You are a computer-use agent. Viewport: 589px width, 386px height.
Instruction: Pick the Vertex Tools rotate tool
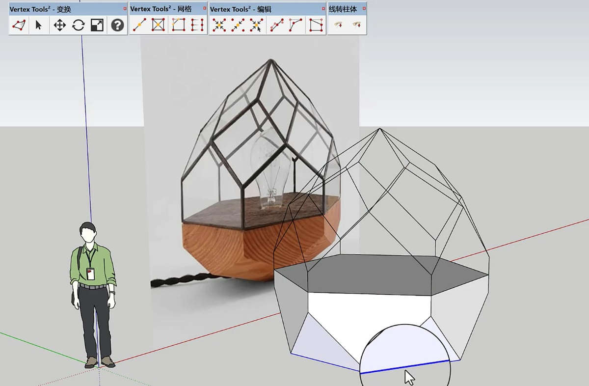79,25
